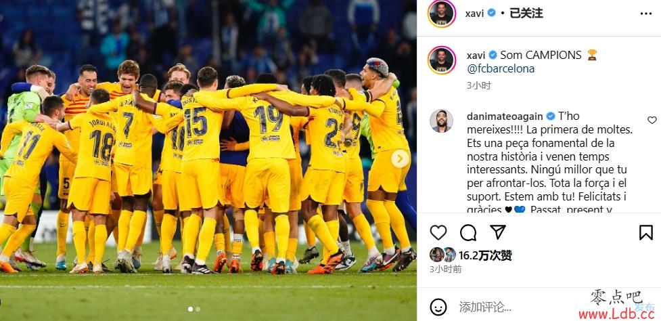Open xavi username in the header
Screen dimensions: 661x321
coord(474,14)
